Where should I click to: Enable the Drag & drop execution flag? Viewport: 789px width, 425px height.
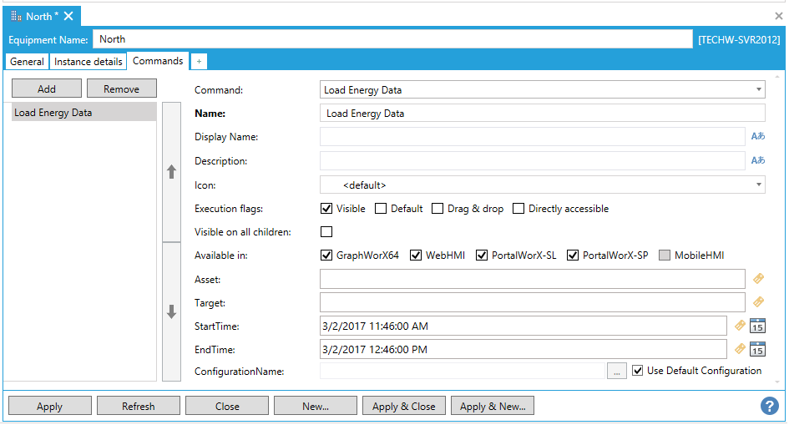pyautogui.click(x=437, y=209)
